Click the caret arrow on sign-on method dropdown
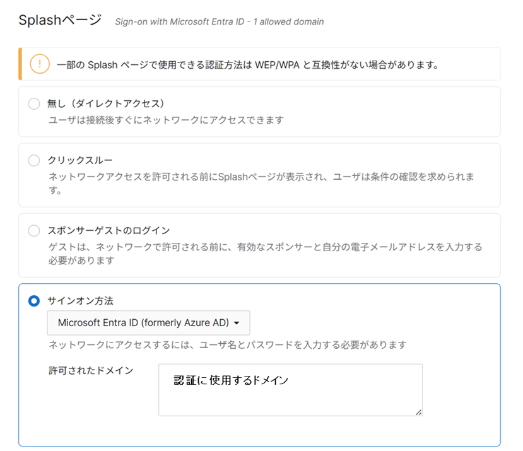Image resolution: width=523 pixels, height=451 pixels. [237, 323]
